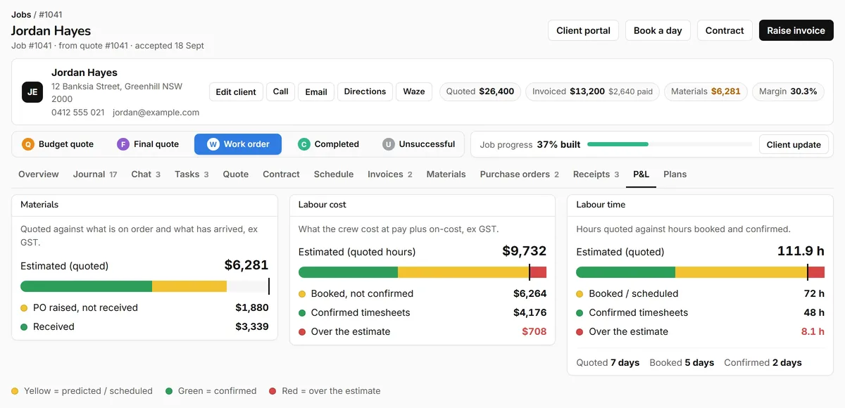The image size is (845, 408).
Task: Click Confirmed timesheets $4,176 row
Action: (423, 312)
